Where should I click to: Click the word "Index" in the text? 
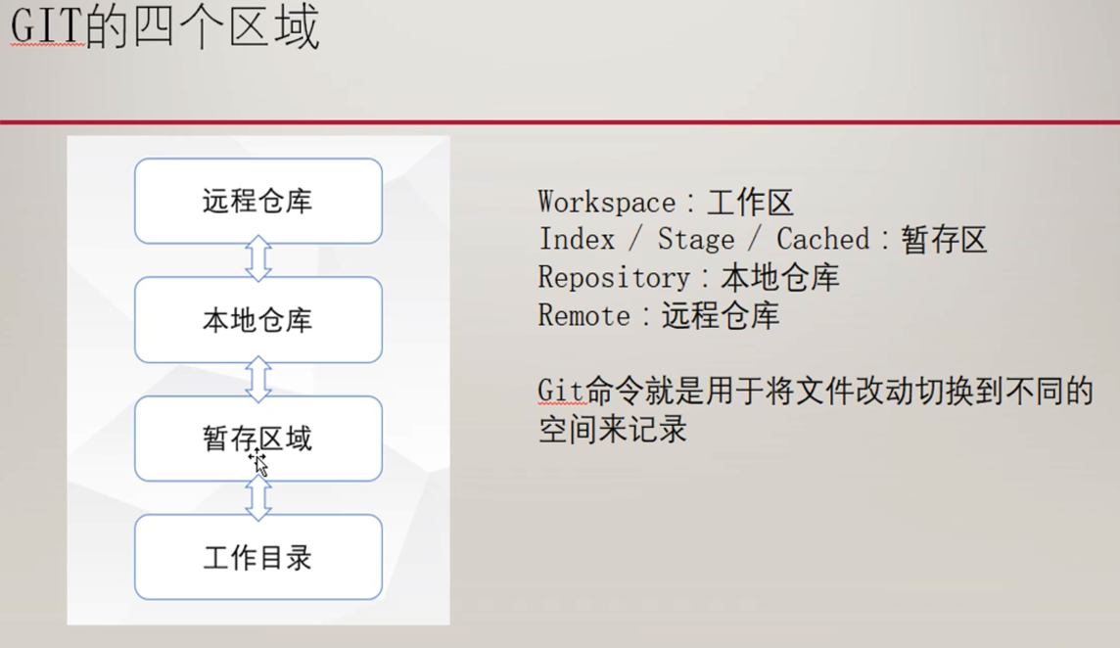577,240
